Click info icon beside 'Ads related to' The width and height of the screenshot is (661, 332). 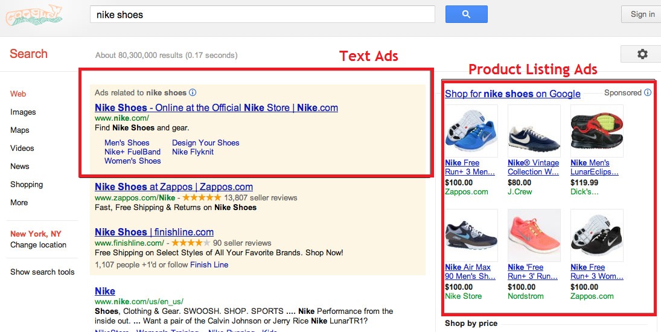pos(193,93)
